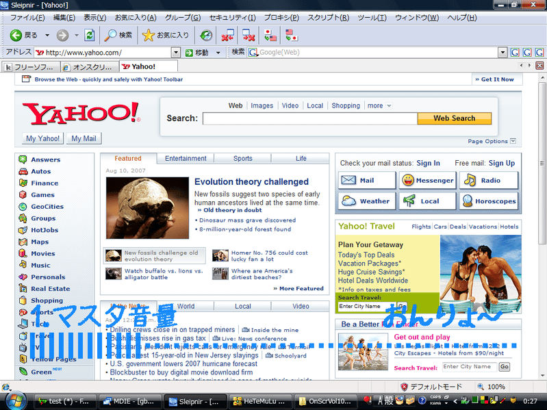Click the Flights link in Yahoo! Travel

pyautogui.click(x=421, y=227)
